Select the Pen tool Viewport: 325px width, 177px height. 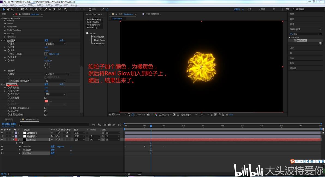(x=36, y=9)
